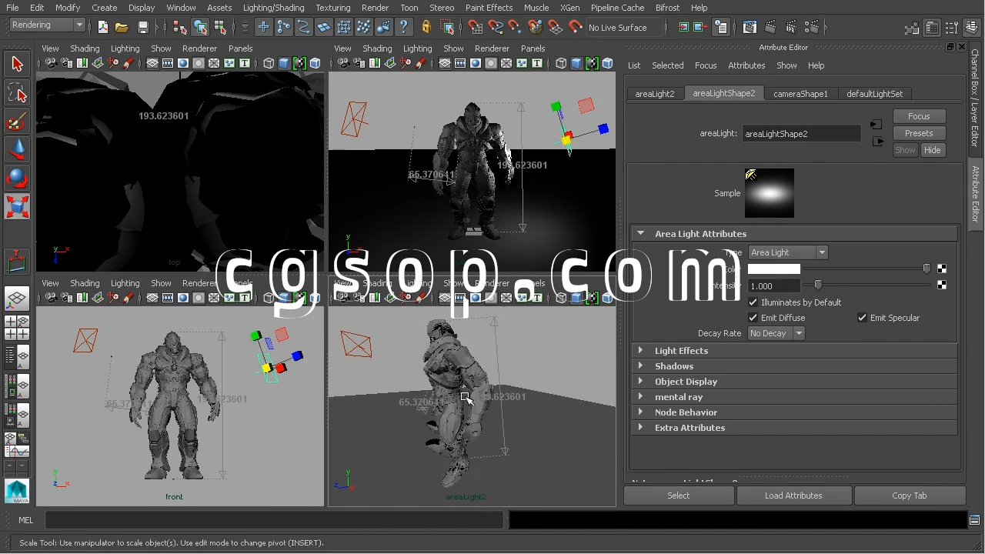This screenshot has height=554, width=985.
Task: Create a new scene from the shelf
Action: [x=103, y=27]
